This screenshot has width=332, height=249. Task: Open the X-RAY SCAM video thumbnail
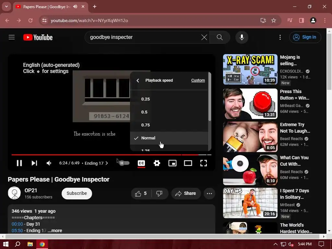tap(250, 69)
